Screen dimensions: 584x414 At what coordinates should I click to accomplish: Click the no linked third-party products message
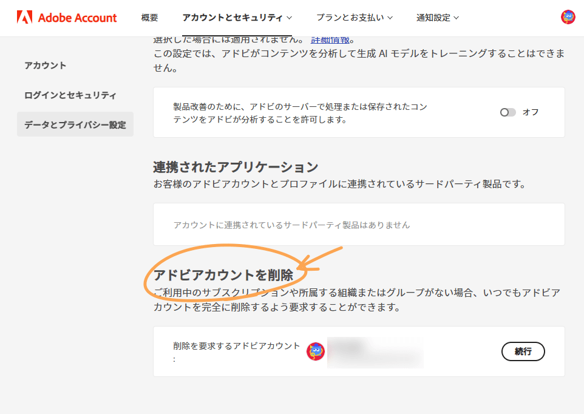click(291, 225)
